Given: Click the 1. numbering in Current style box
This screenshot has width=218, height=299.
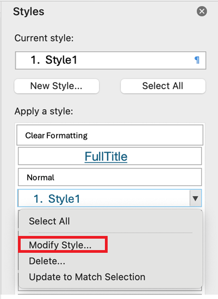Looking at the screenshot, I should tap(35, 60).
